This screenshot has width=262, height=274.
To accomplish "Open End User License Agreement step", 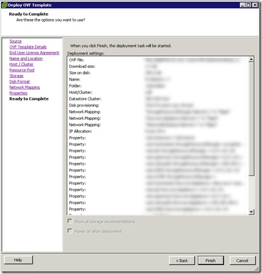I will (x=34, y=53).
